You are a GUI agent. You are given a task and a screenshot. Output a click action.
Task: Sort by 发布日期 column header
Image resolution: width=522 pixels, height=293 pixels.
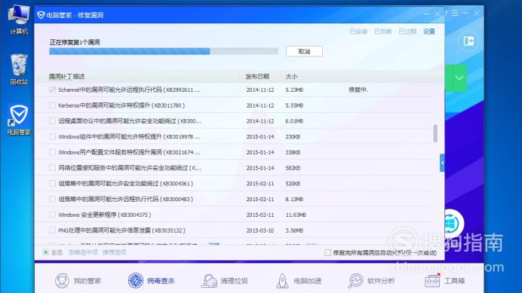pos(257,77)
